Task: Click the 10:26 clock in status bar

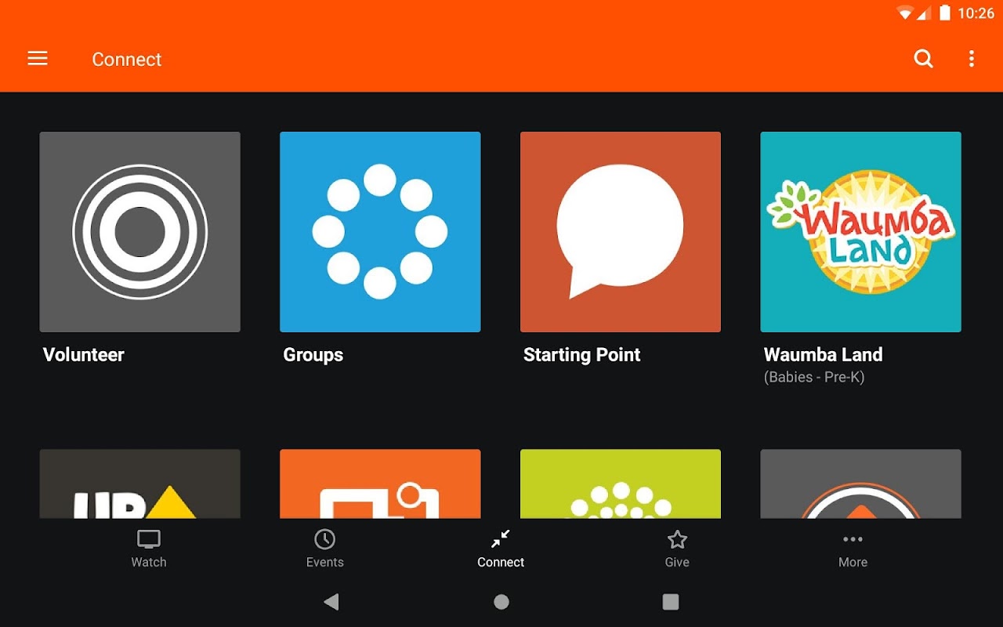Action: coord(976,13)
